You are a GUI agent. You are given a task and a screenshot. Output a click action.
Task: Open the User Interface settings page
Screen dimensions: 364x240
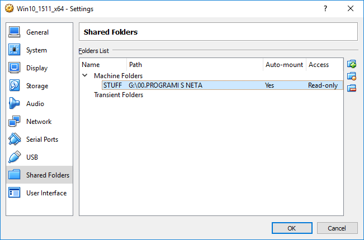[46, 193]
